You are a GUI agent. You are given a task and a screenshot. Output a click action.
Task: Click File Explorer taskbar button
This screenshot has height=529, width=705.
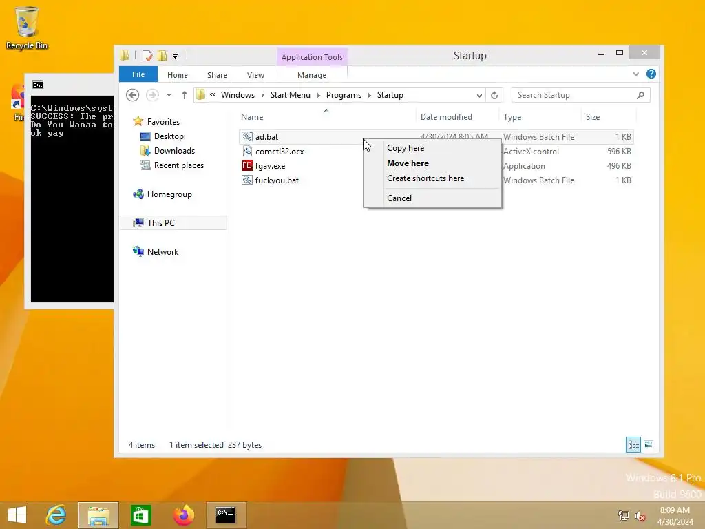pyautogui.click(x=98, y=515)
